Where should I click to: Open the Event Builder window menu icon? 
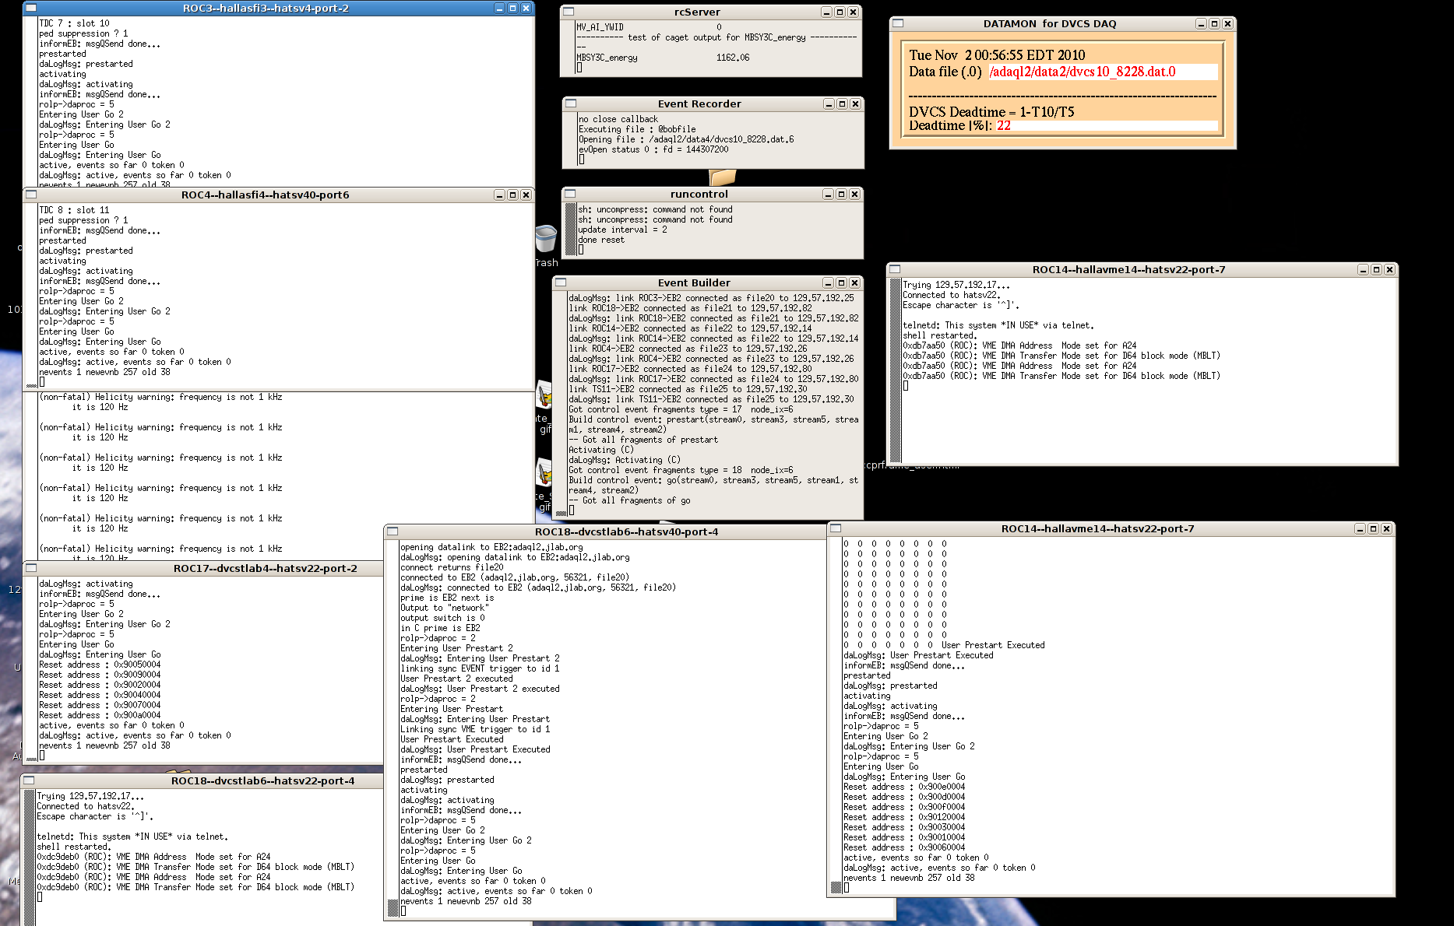(561, 282)
